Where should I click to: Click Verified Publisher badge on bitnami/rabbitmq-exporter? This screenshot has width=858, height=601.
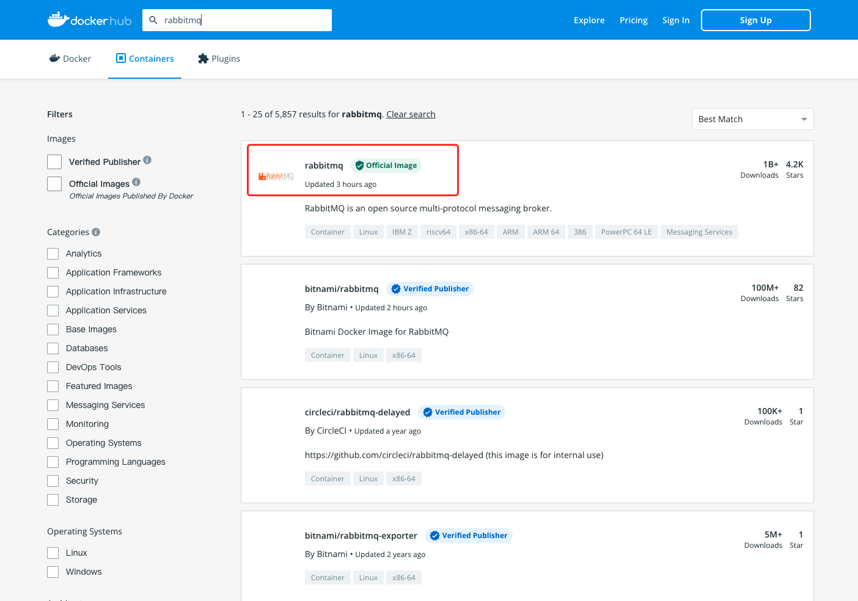(469, 536)
